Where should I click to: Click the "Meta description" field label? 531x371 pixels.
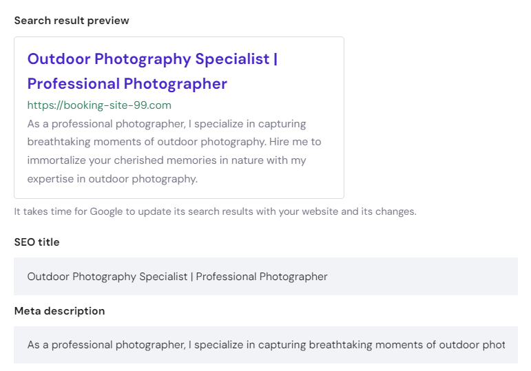click(59, 311)
